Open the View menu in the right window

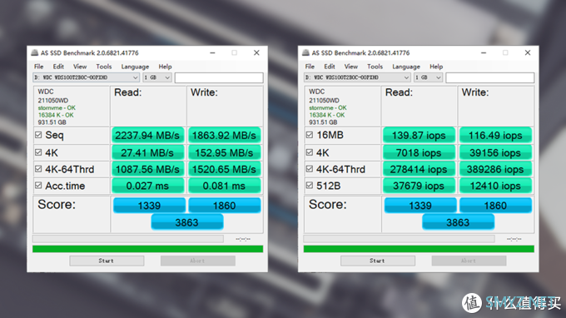351,67
